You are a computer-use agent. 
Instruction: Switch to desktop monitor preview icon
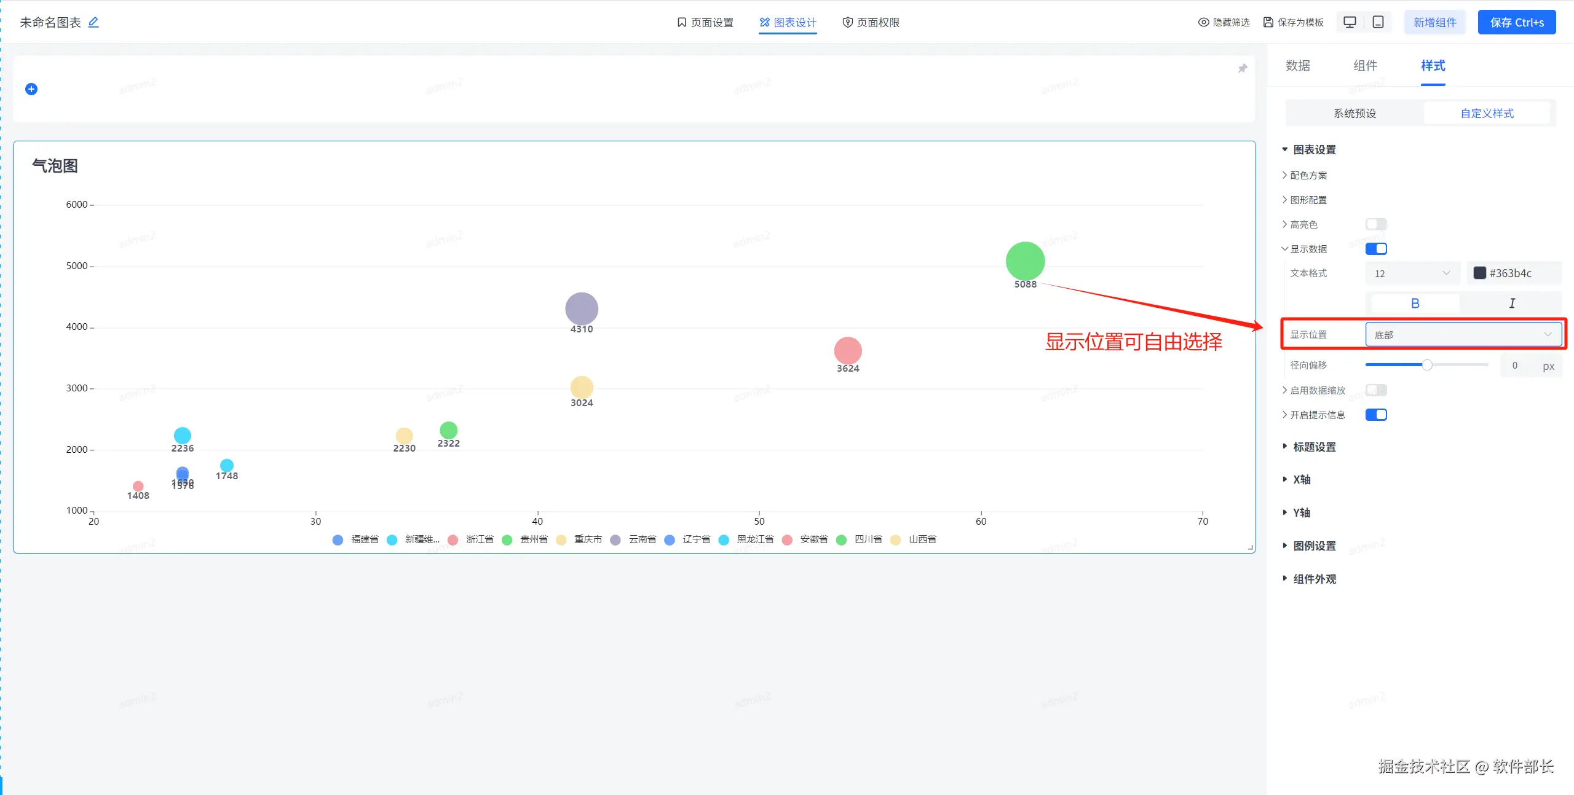click(1350, 22)
